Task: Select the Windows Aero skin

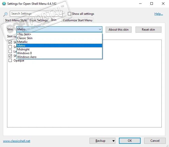Action: point(59,57)
